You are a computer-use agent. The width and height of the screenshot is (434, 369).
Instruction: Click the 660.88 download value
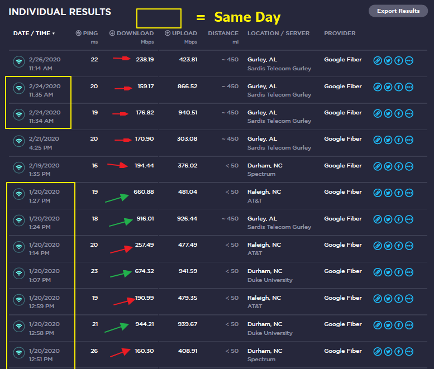pyautogui.click(x=144, y=192)
